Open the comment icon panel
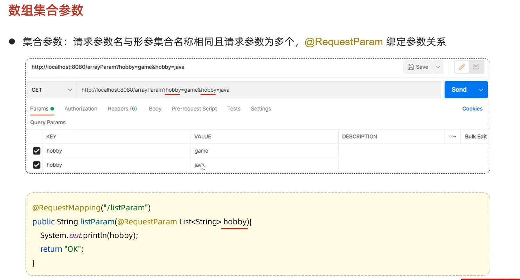 [x=476, y=67]
